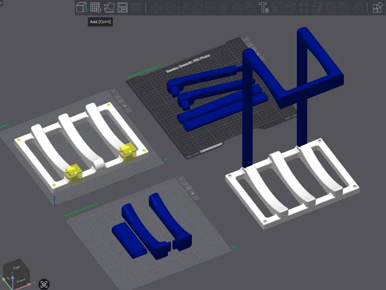This screenshot has width=386, height=290.
Task: Click the Front face of view cube
Action: tap(21, 281)
